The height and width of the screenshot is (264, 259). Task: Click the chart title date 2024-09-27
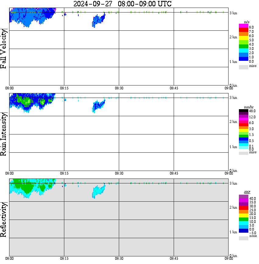(x=93, y=4)
